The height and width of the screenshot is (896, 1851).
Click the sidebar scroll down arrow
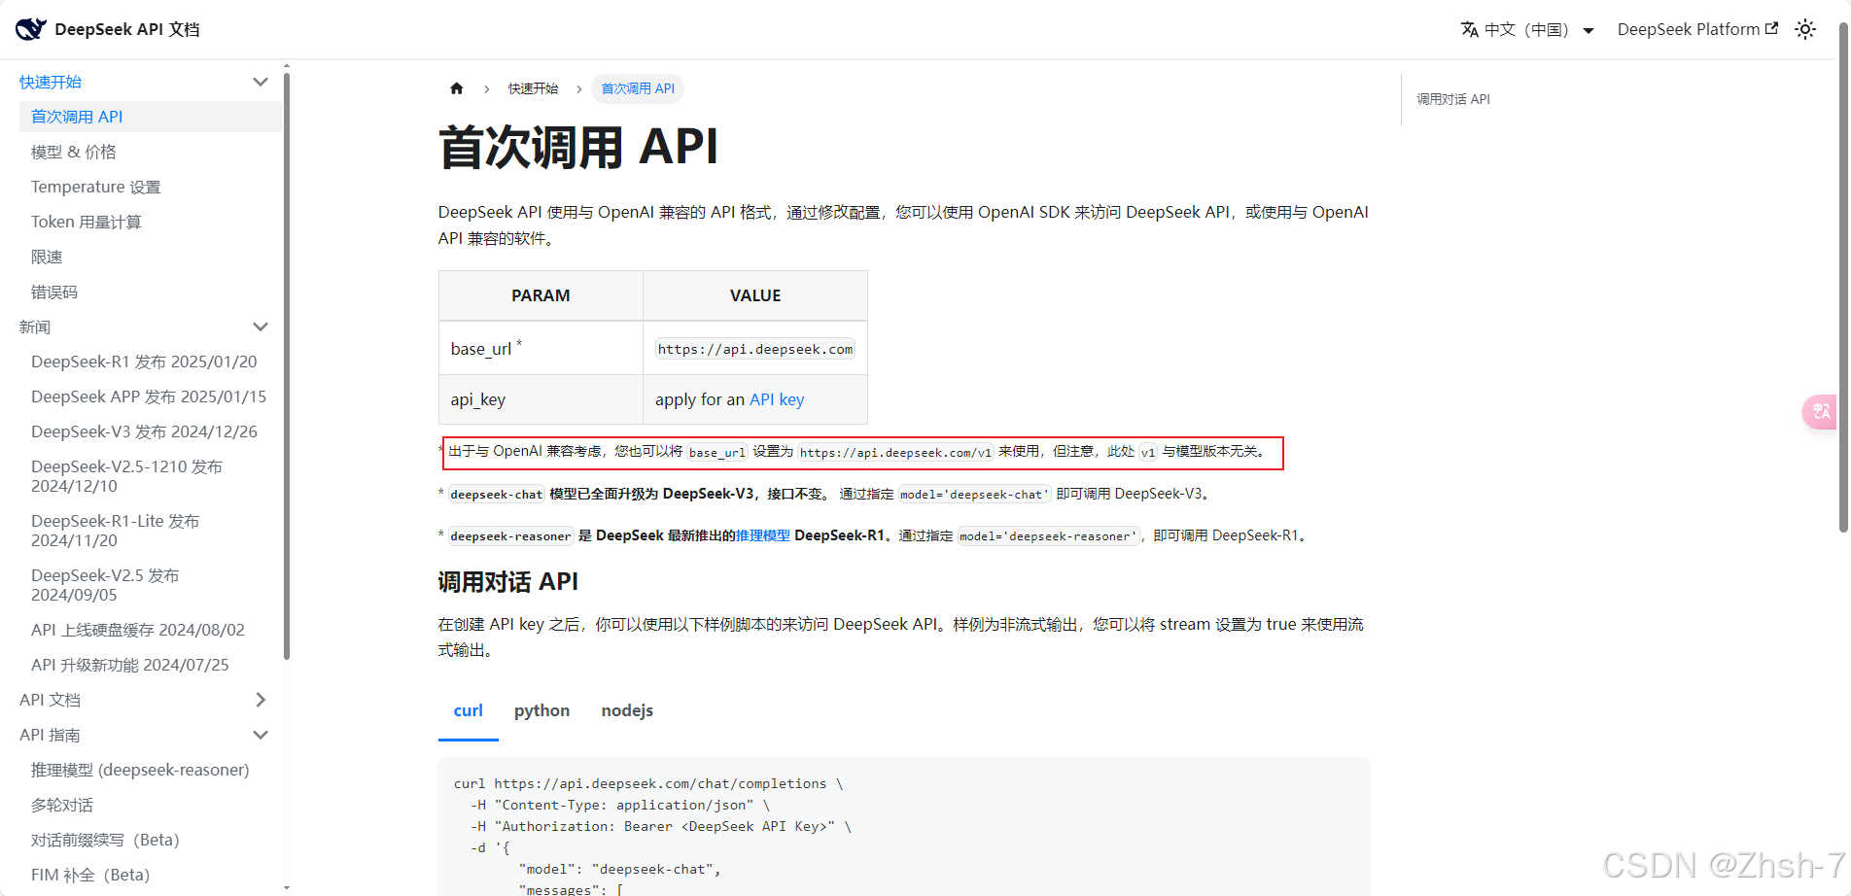[x=286, y=887]
